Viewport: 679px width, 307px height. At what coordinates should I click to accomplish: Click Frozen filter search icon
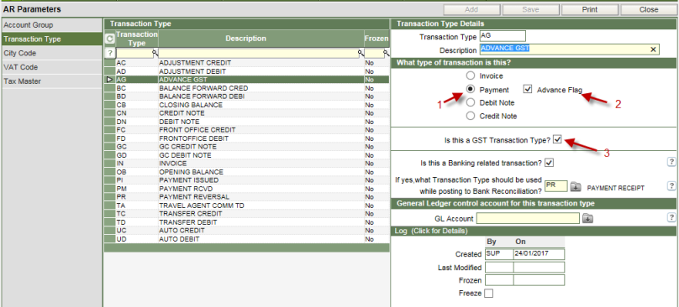pyautogui.click(x=387, y=53)
